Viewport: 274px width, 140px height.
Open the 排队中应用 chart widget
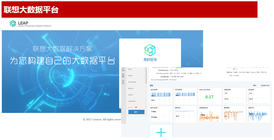[x=161, y=114]
